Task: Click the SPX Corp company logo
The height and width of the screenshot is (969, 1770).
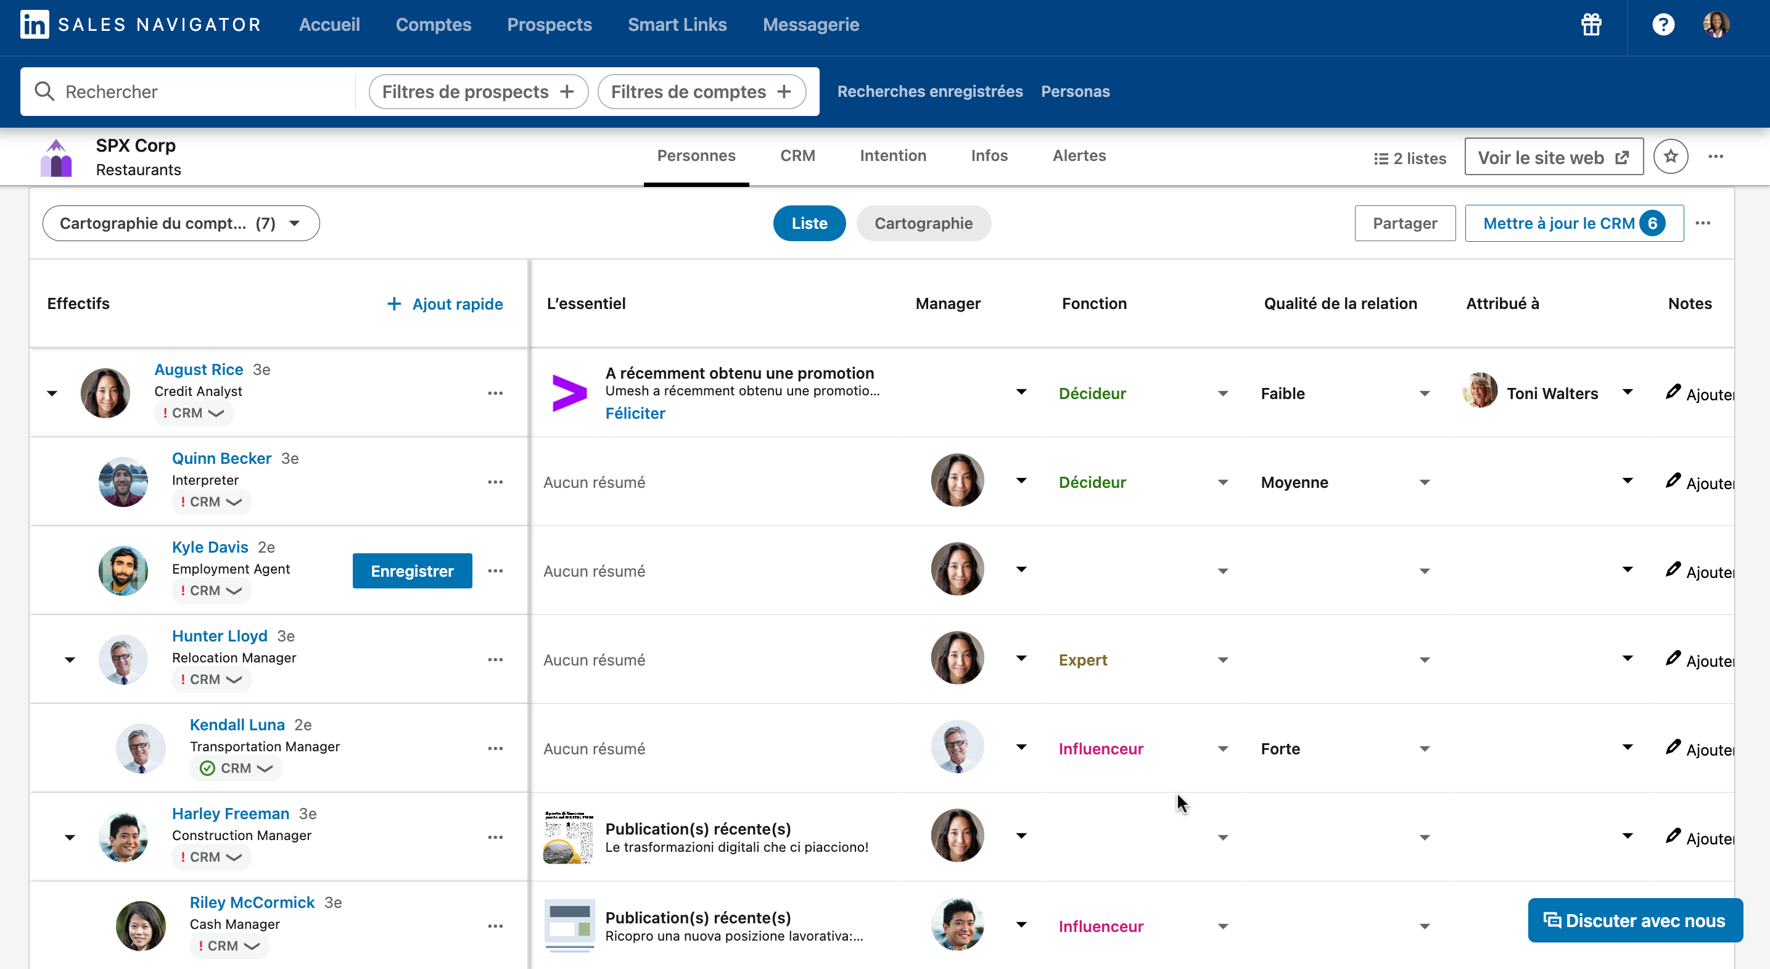Action: 56,157
